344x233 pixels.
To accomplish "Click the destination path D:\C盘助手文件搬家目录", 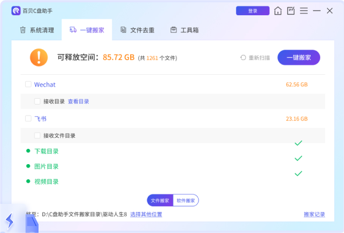I will point(85,214).
